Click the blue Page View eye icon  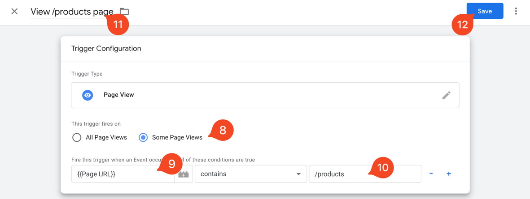[x=88, y=95]
